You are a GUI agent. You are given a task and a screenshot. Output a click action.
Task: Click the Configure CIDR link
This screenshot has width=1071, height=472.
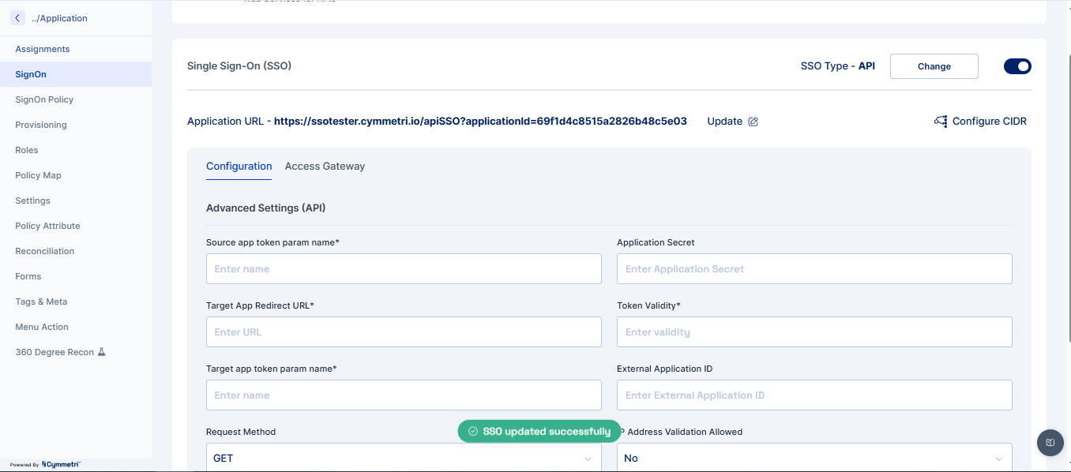click(990, 122)
